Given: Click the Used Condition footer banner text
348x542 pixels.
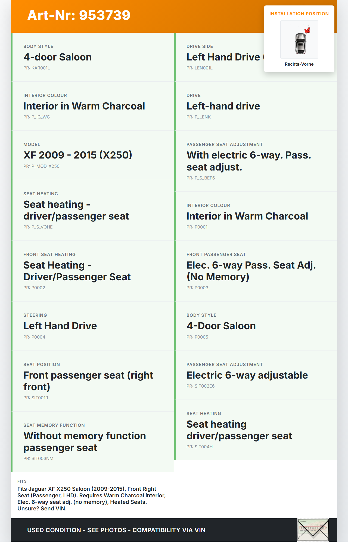Looking at the screenshot, I should (116, 530).
